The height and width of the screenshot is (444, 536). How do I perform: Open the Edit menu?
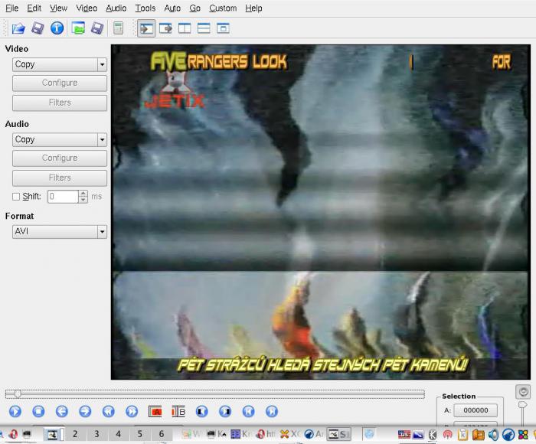pyautogui.click(x=34, y=8)
